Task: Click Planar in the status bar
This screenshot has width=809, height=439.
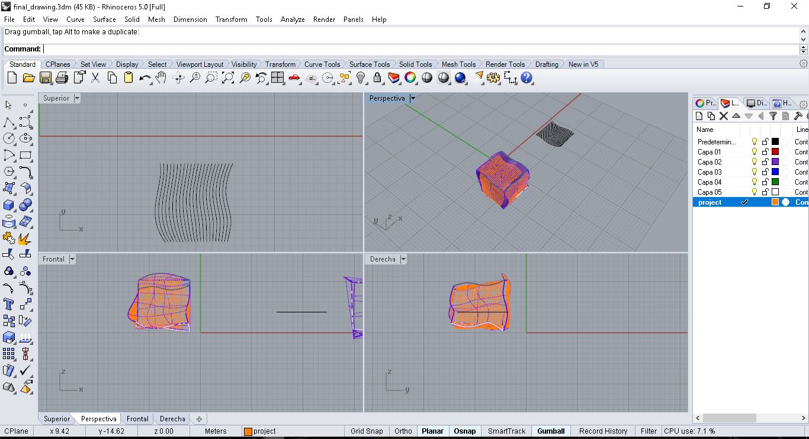Action: pos(432,431)
